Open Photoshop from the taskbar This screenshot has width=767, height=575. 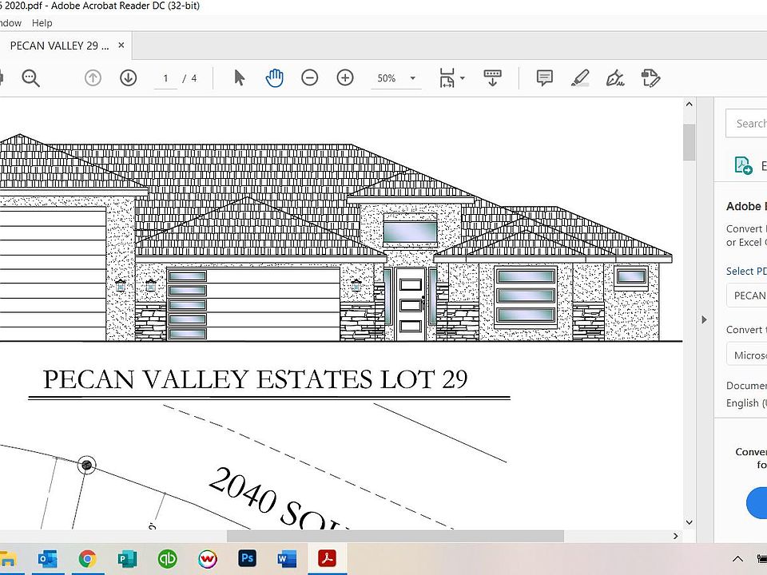click(x=248, y=558)
